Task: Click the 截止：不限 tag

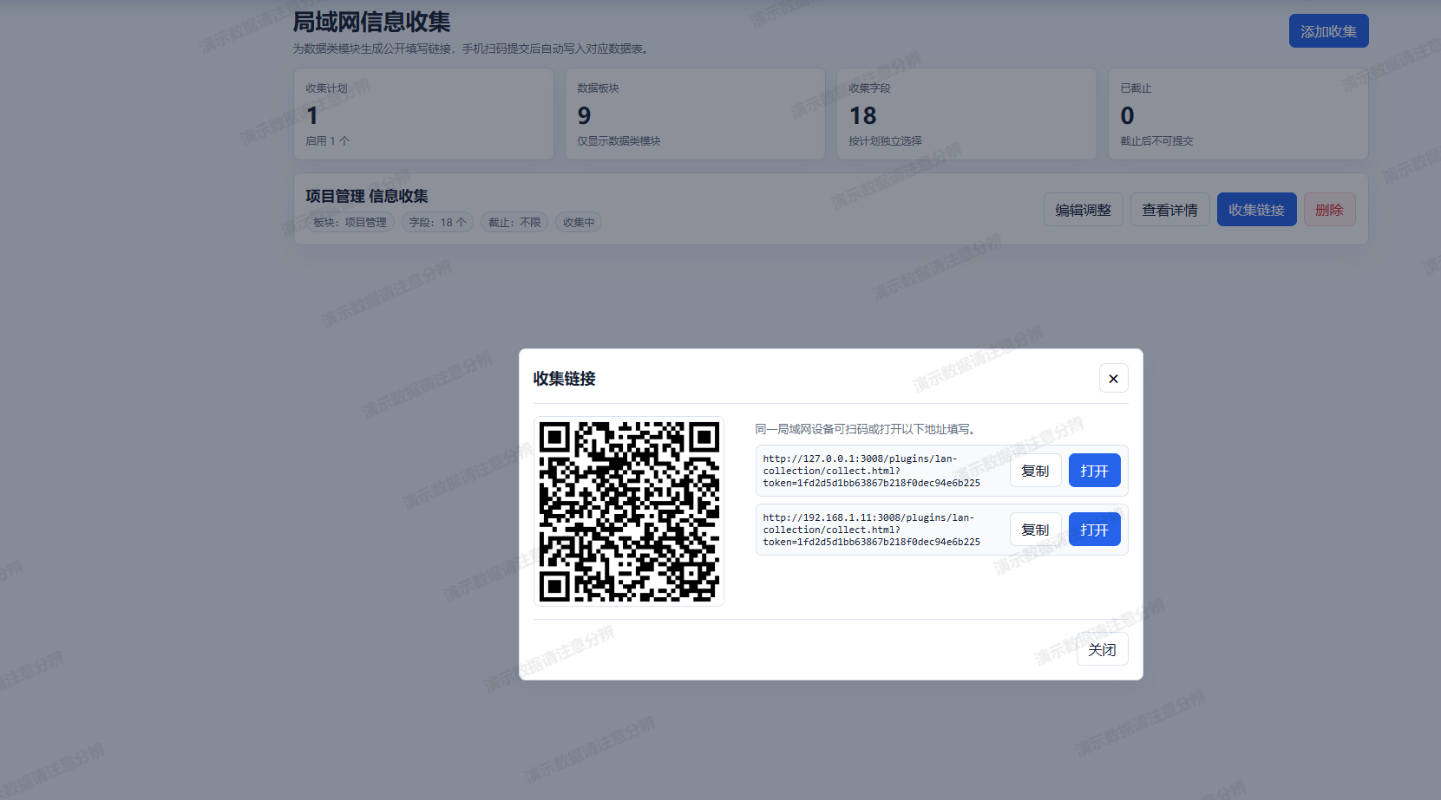Action: (x=514, y=223)
